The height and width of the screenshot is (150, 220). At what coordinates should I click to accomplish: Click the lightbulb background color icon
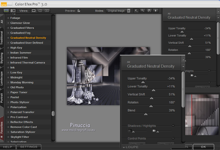[156, 11]
